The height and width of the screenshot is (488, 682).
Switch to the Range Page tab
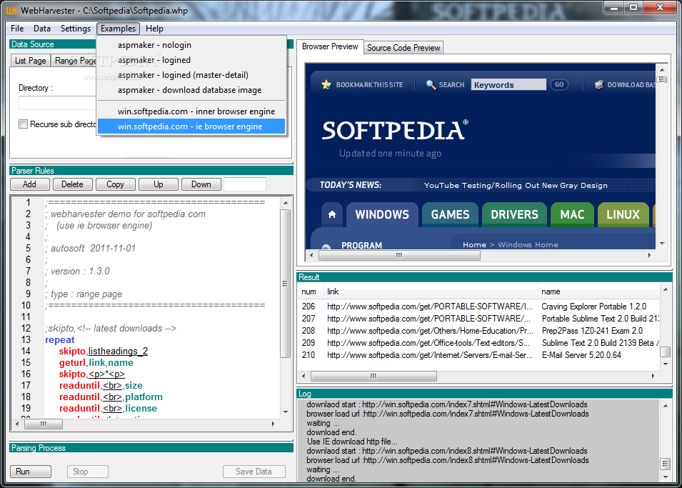[74, 61]
